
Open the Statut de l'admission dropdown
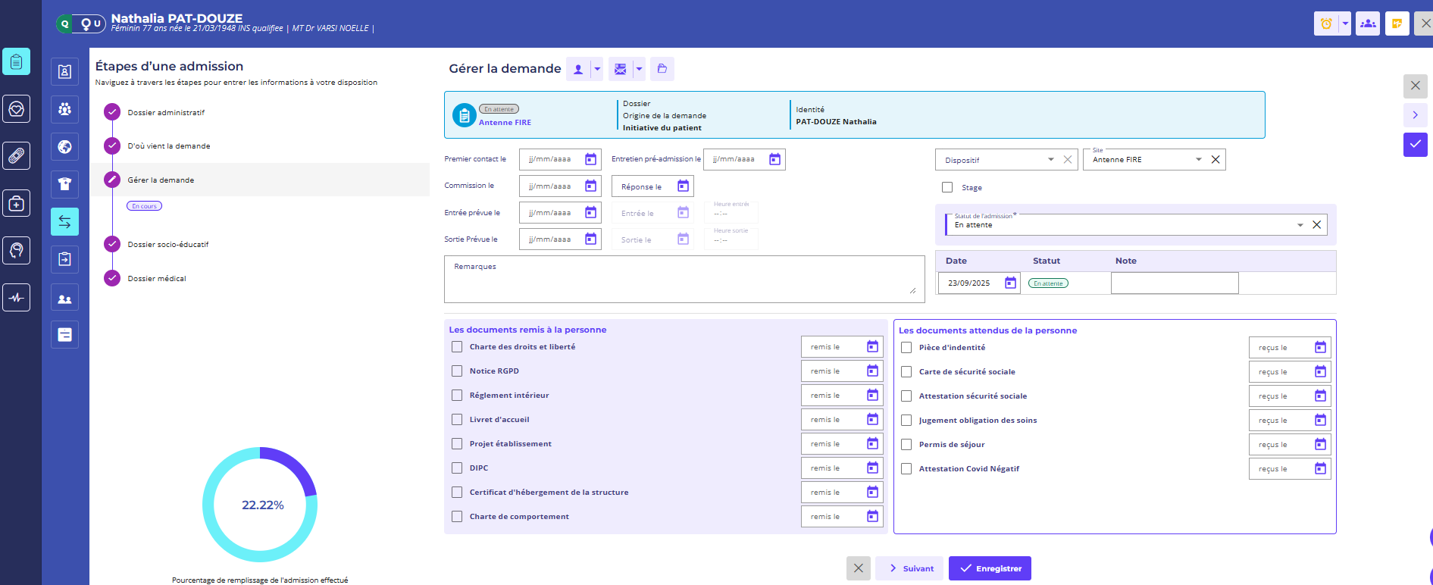pos(1300,225)
